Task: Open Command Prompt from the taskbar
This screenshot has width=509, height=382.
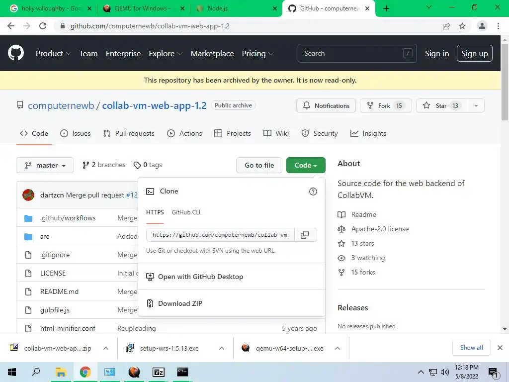Action: pyautogui.click(x=182, y=372)
